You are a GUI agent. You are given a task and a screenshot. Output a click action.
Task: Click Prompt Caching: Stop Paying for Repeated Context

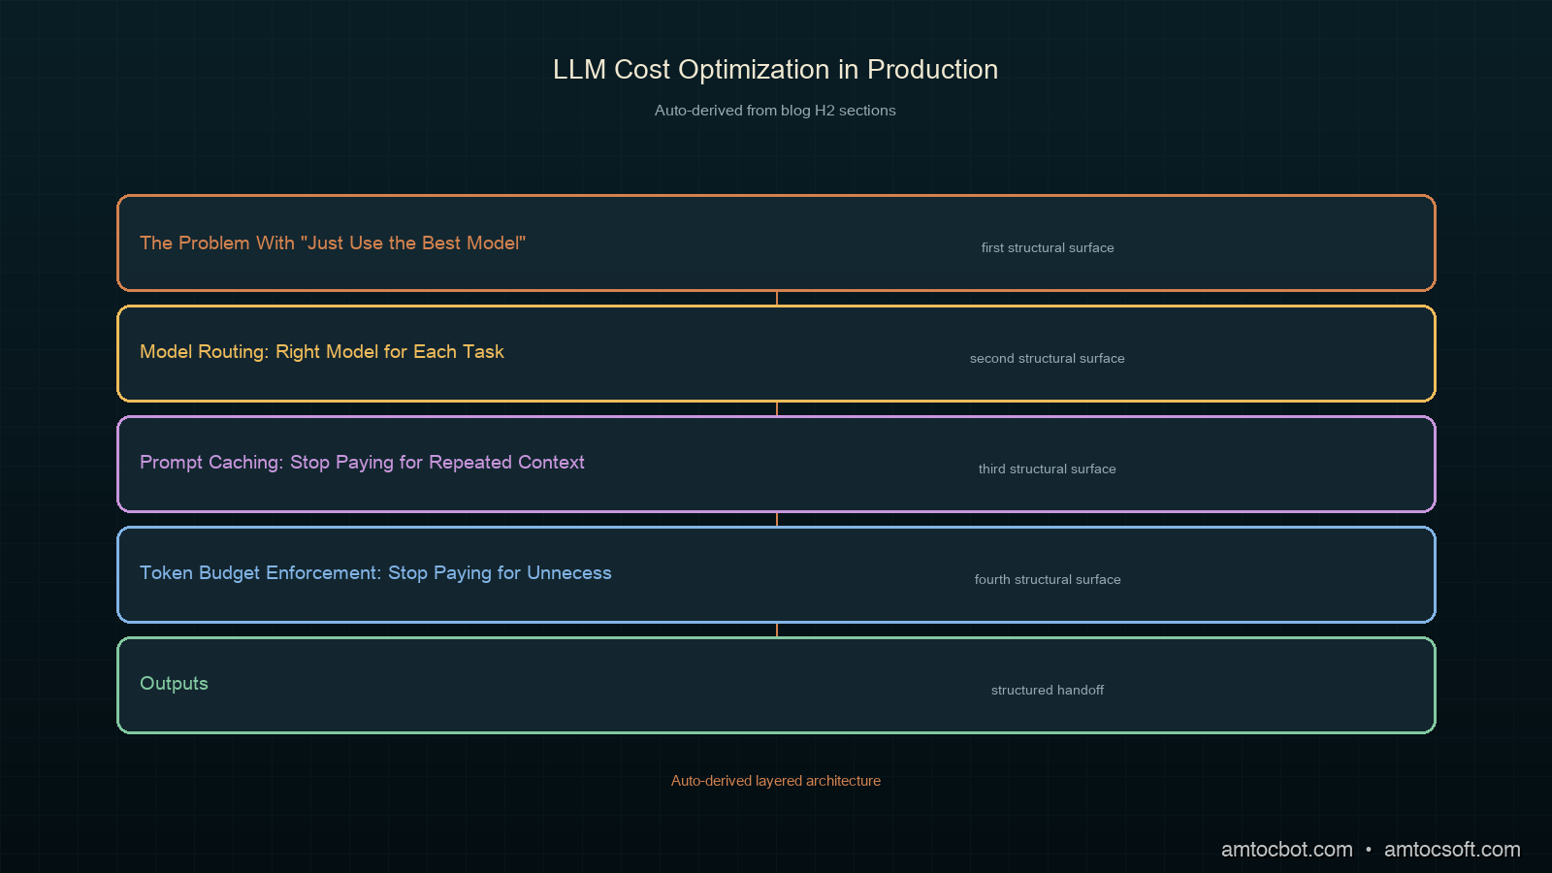[x=362, y=463]
